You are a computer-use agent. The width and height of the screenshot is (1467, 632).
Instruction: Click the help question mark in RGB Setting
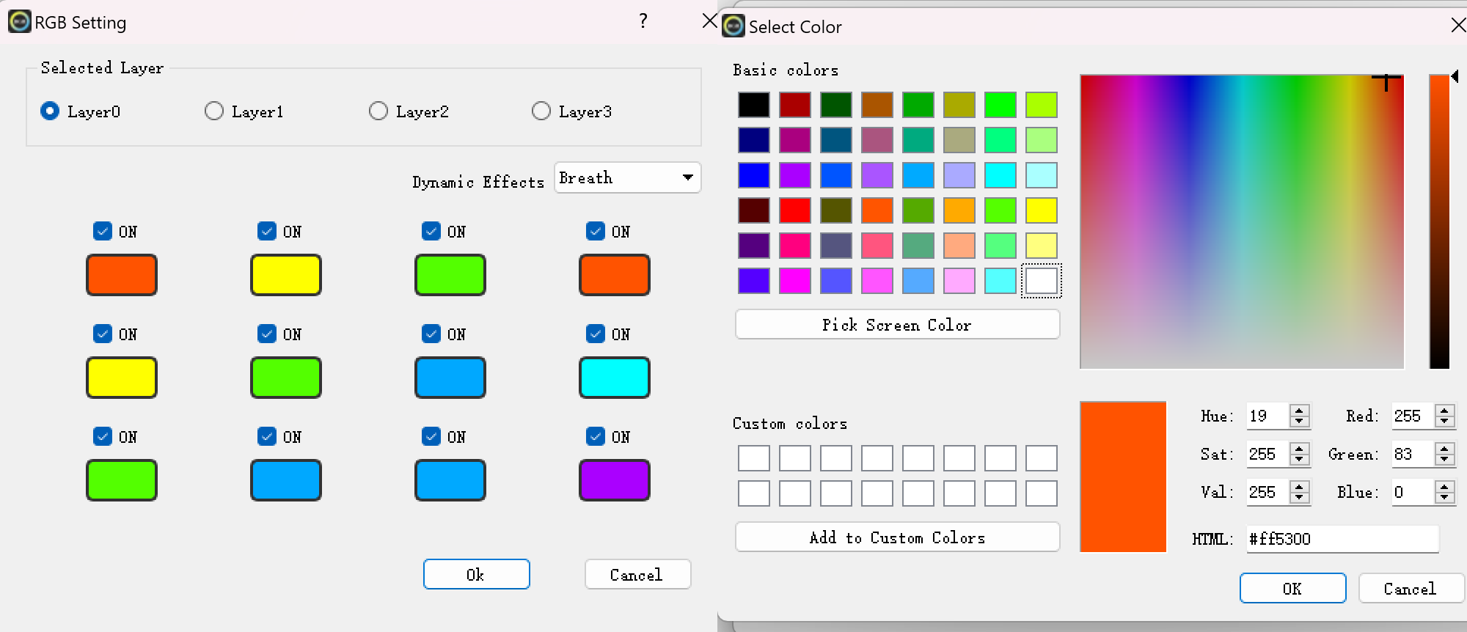(x=643, y=21)
